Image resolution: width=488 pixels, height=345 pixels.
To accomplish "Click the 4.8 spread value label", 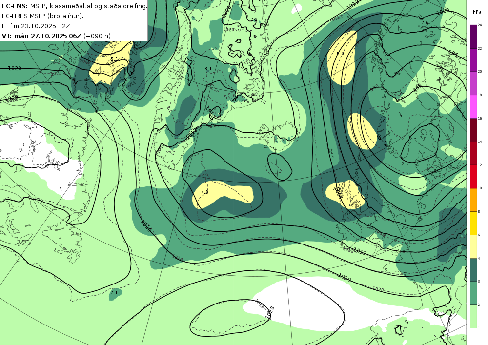I will (204, 192).
